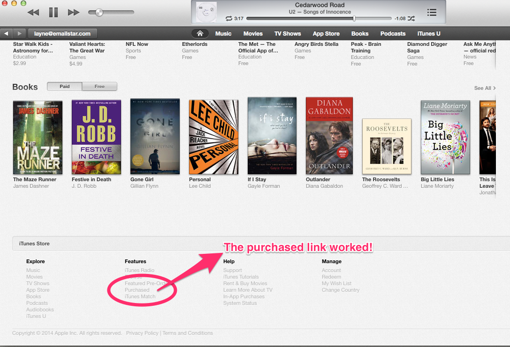Open Peak - Brain Training app
510x347 pixels.
[x=366, y=47]
